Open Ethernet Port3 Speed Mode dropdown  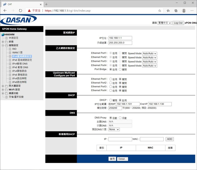[x=149, y=62]
